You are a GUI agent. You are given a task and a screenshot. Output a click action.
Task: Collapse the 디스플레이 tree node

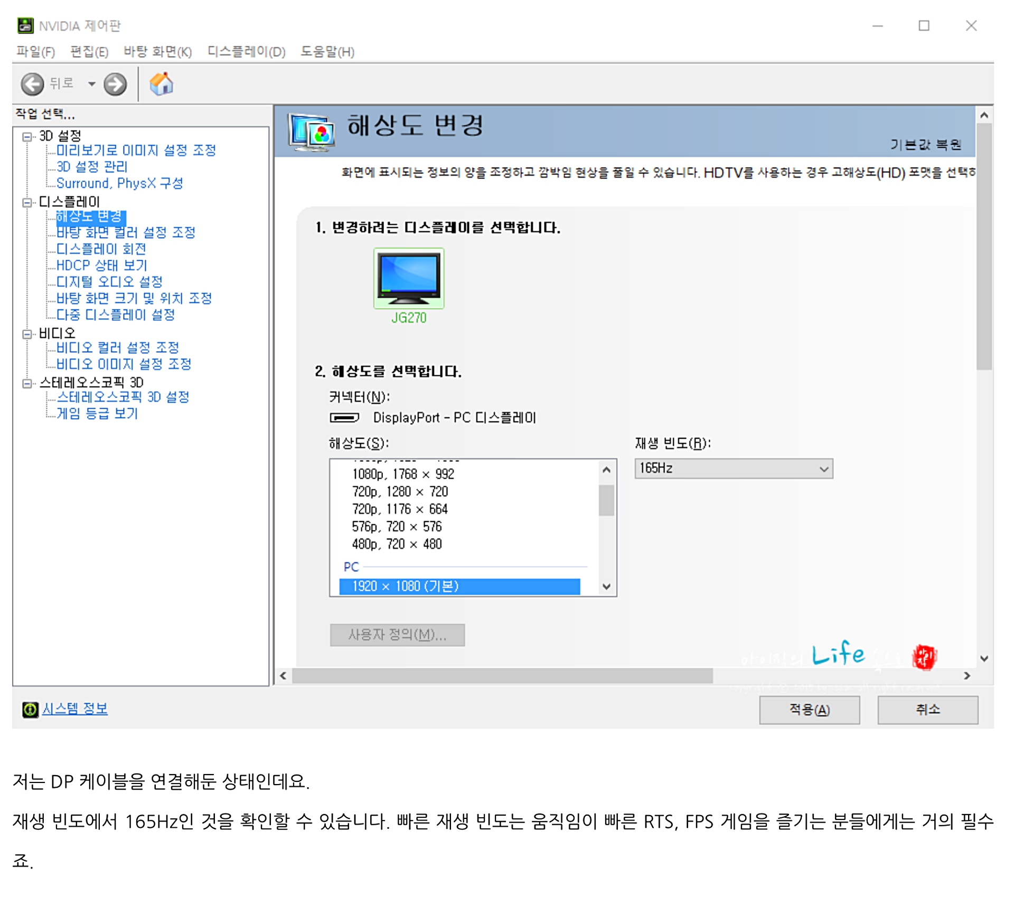[27, 203]
